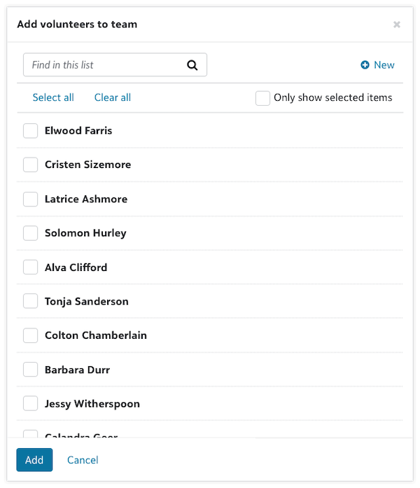The height and width of the screenshot is (488, 420).
Task: Click the search magnifier icon
Action: [x=192, y=65]
